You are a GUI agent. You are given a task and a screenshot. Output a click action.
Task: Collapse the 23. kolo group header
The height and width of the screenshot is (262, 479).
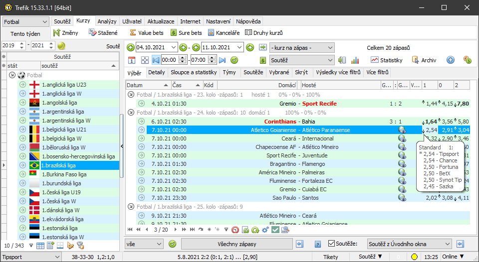[131, 95]
